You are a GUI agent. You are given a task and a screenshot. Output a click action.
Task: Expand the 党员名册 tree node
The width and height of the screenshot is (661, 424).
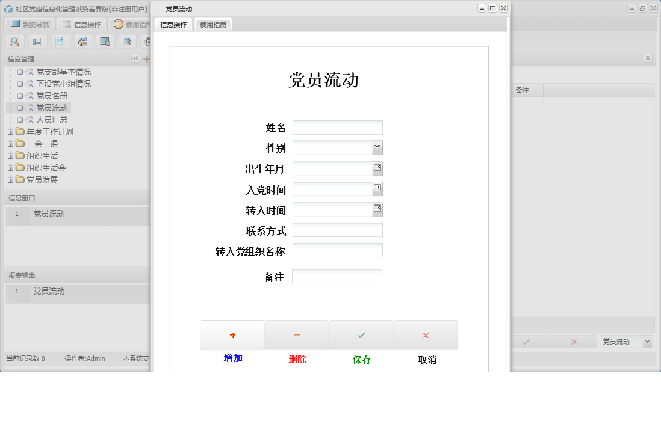point(19,95)
